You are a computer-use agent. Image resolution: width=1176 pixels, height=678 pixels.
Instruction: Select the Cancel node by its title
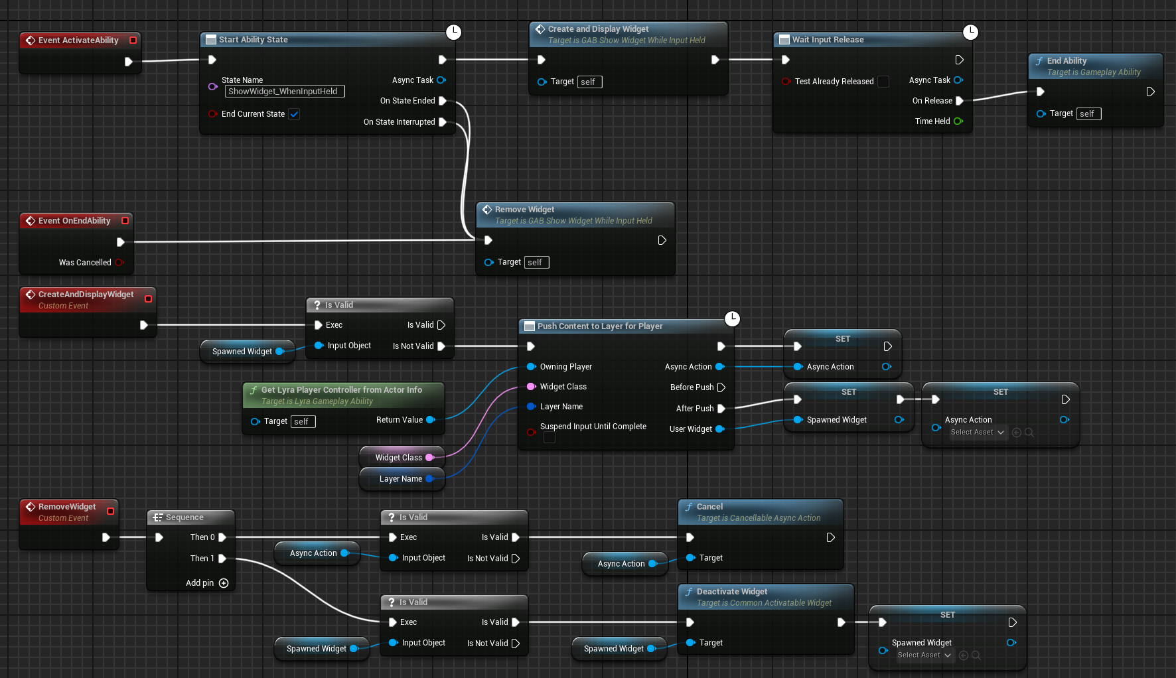click(x=709, y=507)
